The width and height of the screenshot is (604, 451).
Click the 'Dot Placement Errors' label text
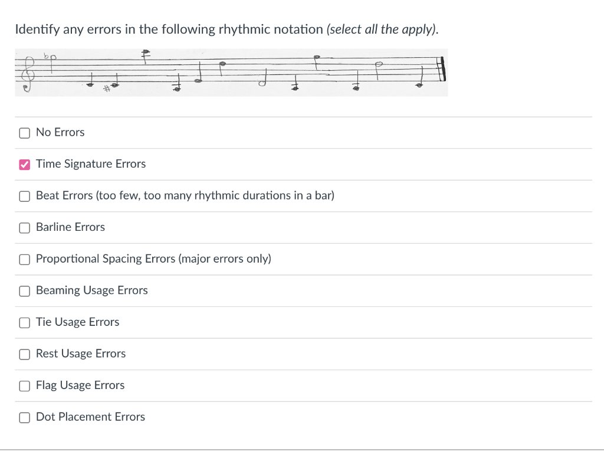click(90, 417)
